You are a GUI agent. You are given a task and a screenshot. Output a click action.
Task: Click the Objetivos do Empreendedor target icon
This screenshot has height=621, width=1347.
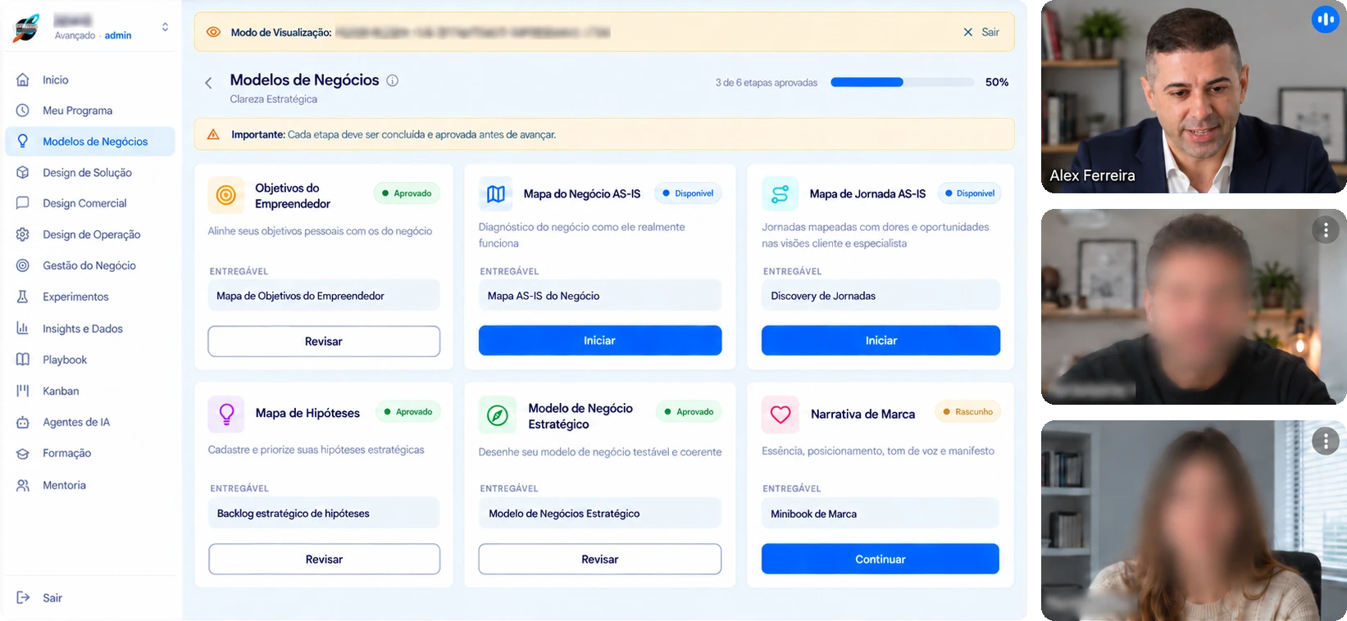226,195
